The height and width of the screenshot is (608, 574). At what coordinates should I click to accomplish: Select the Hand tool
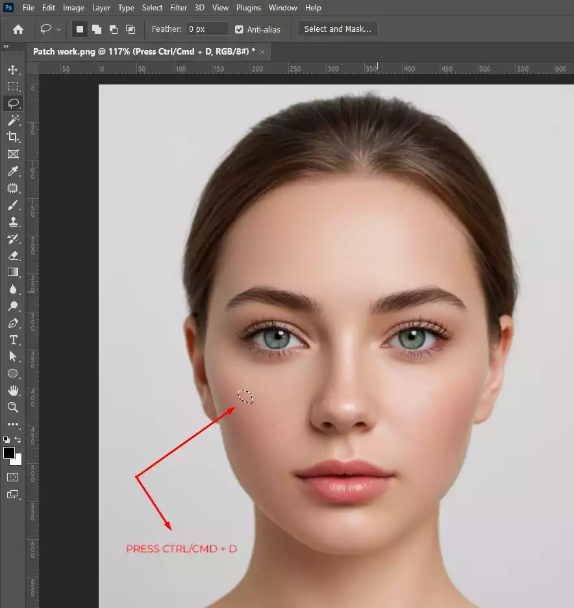click(x=13, y=391)
